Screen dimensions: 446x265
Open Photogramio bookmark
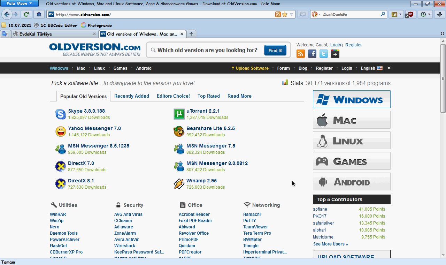[97, 25]
